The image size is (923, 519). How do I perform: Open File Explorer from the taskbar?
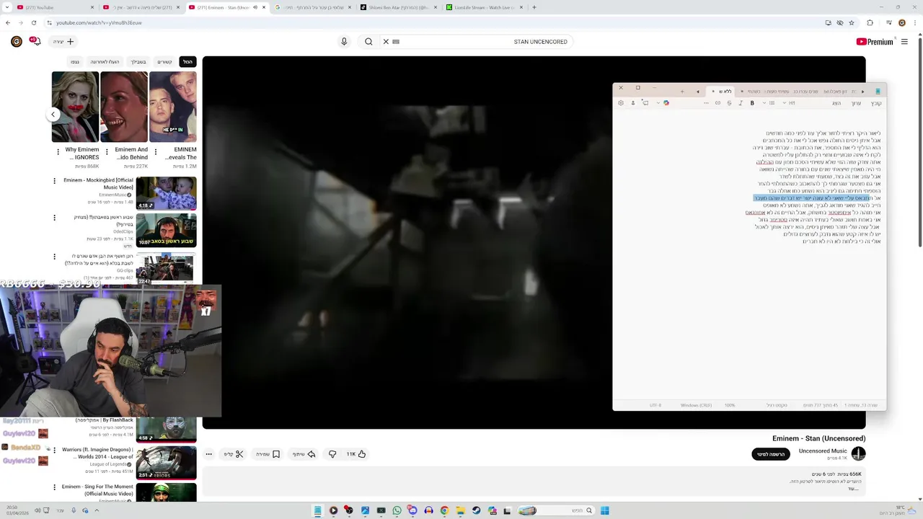click(460, 510)
